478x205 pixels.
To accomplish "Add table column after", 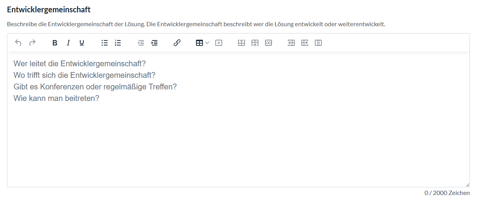I will pyautogui.click(x=305, y=43).
